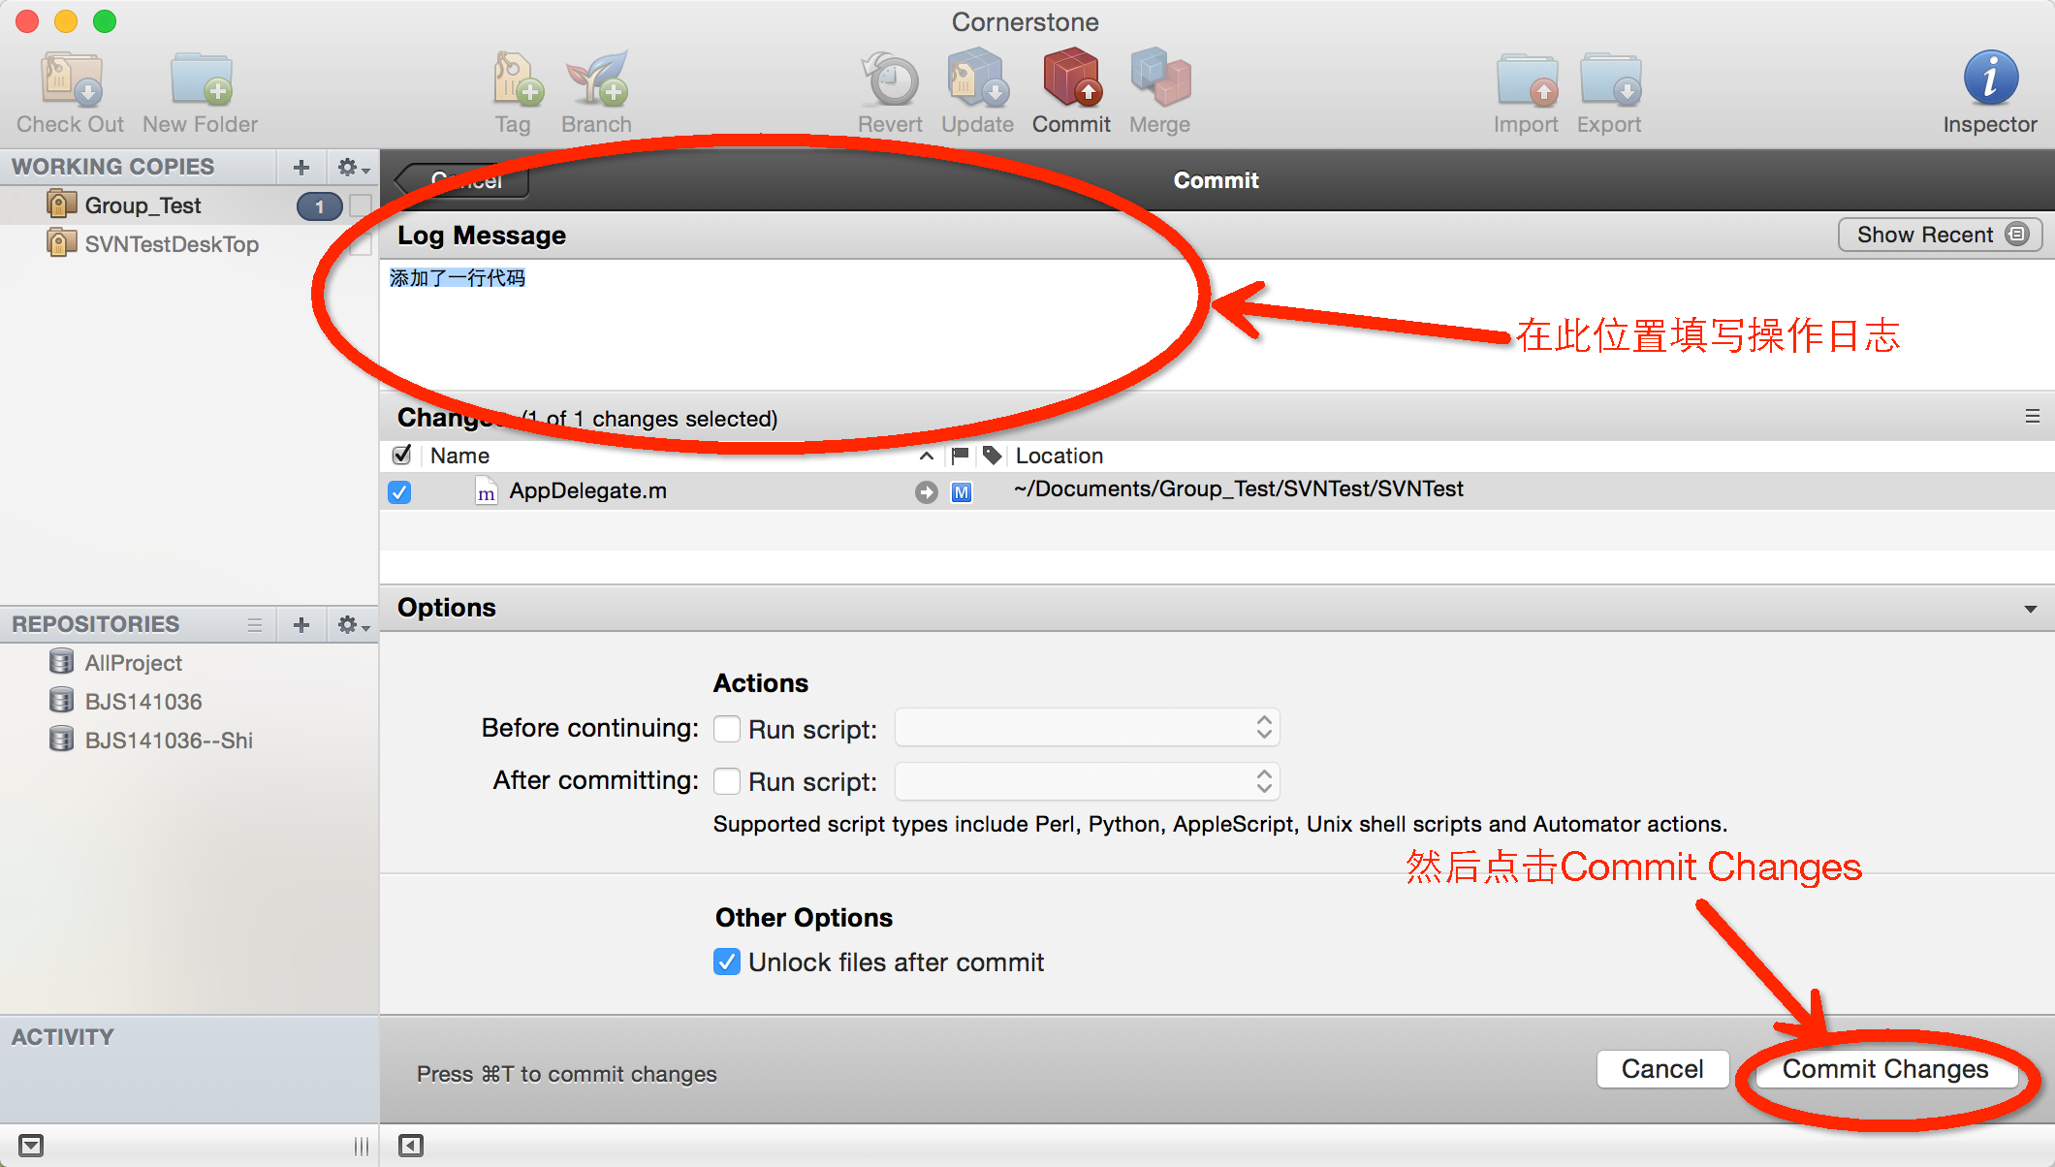Collapse the Options section

pos(2030,609)
